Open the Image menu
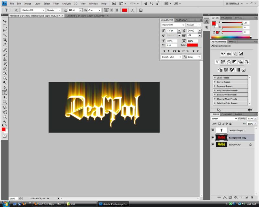The height and width of the screenshot is (207, 259). (28, 4)
